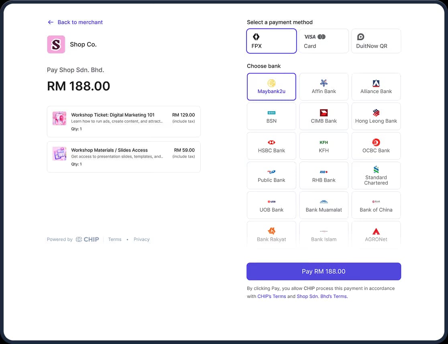Select Maybank2u bank option
Screen dimensions: 448x344
point(271,87)
